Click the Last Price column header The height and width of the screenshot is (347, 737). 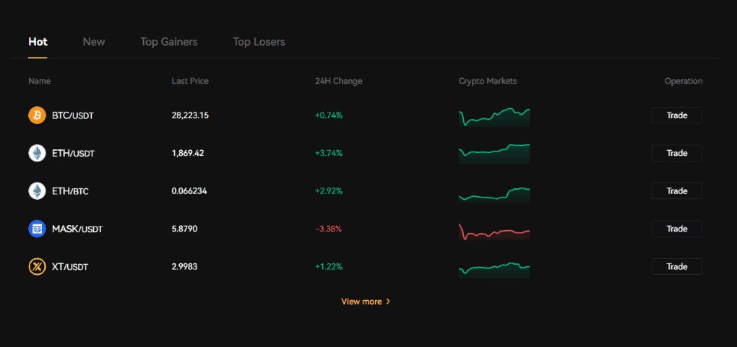[190, 82]
